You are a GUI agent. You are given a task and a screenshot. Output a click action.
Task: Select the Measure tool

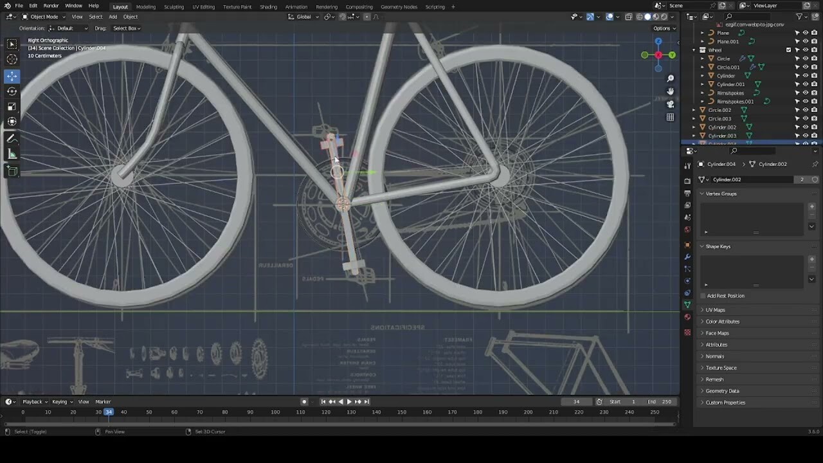(x=12, y=154)
